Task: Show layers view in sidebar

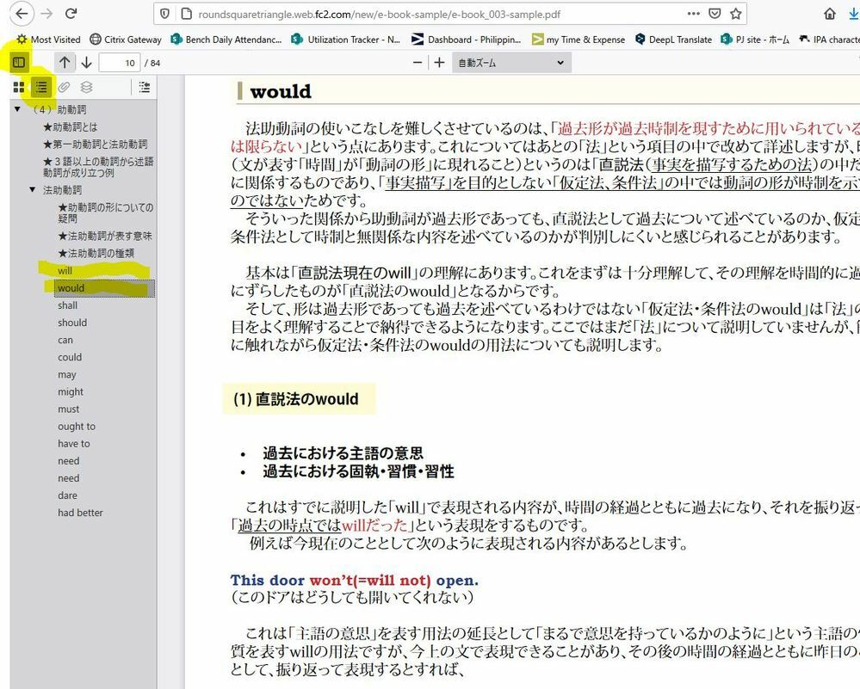Action: (x=86, y=87)
